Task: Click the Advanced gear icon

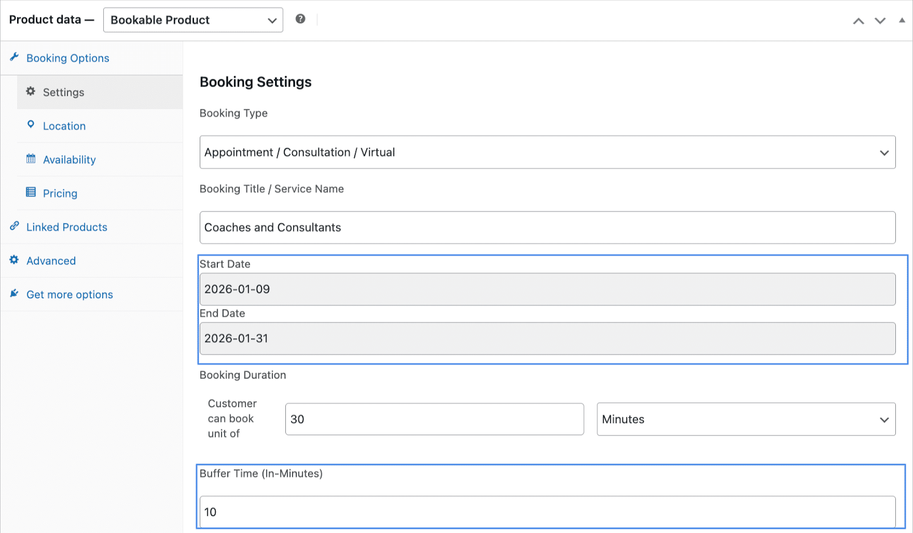Action: (14, 259)
